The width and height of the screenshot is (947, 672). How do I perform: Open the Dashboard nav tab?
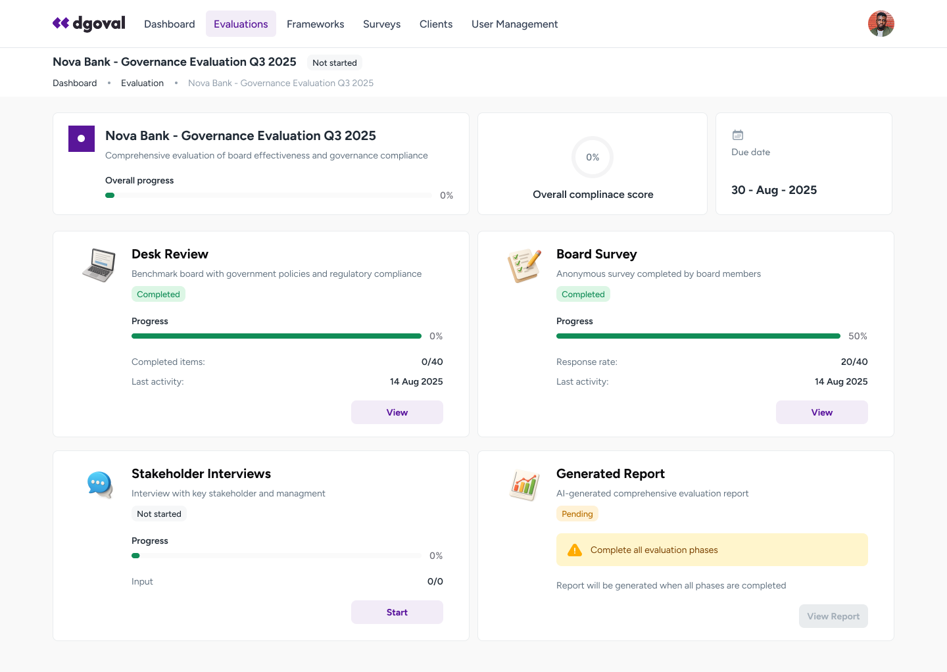170,24
